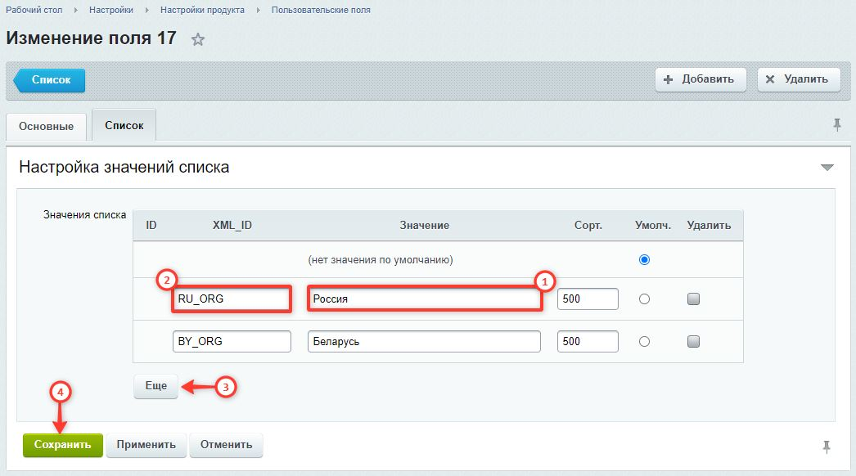Open the Список tab
This screenshot has width=856, height=476.
click(x=124, y=125)
